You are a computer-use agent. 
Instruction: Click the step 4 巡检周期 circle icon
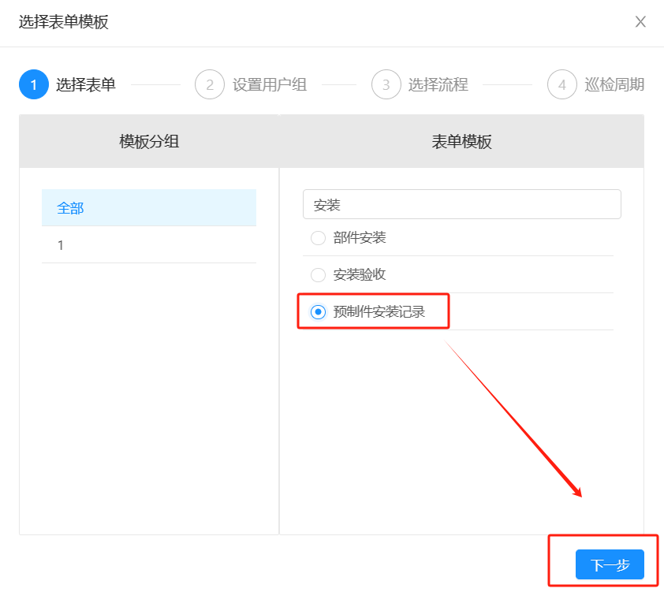(x=561, y=84)
